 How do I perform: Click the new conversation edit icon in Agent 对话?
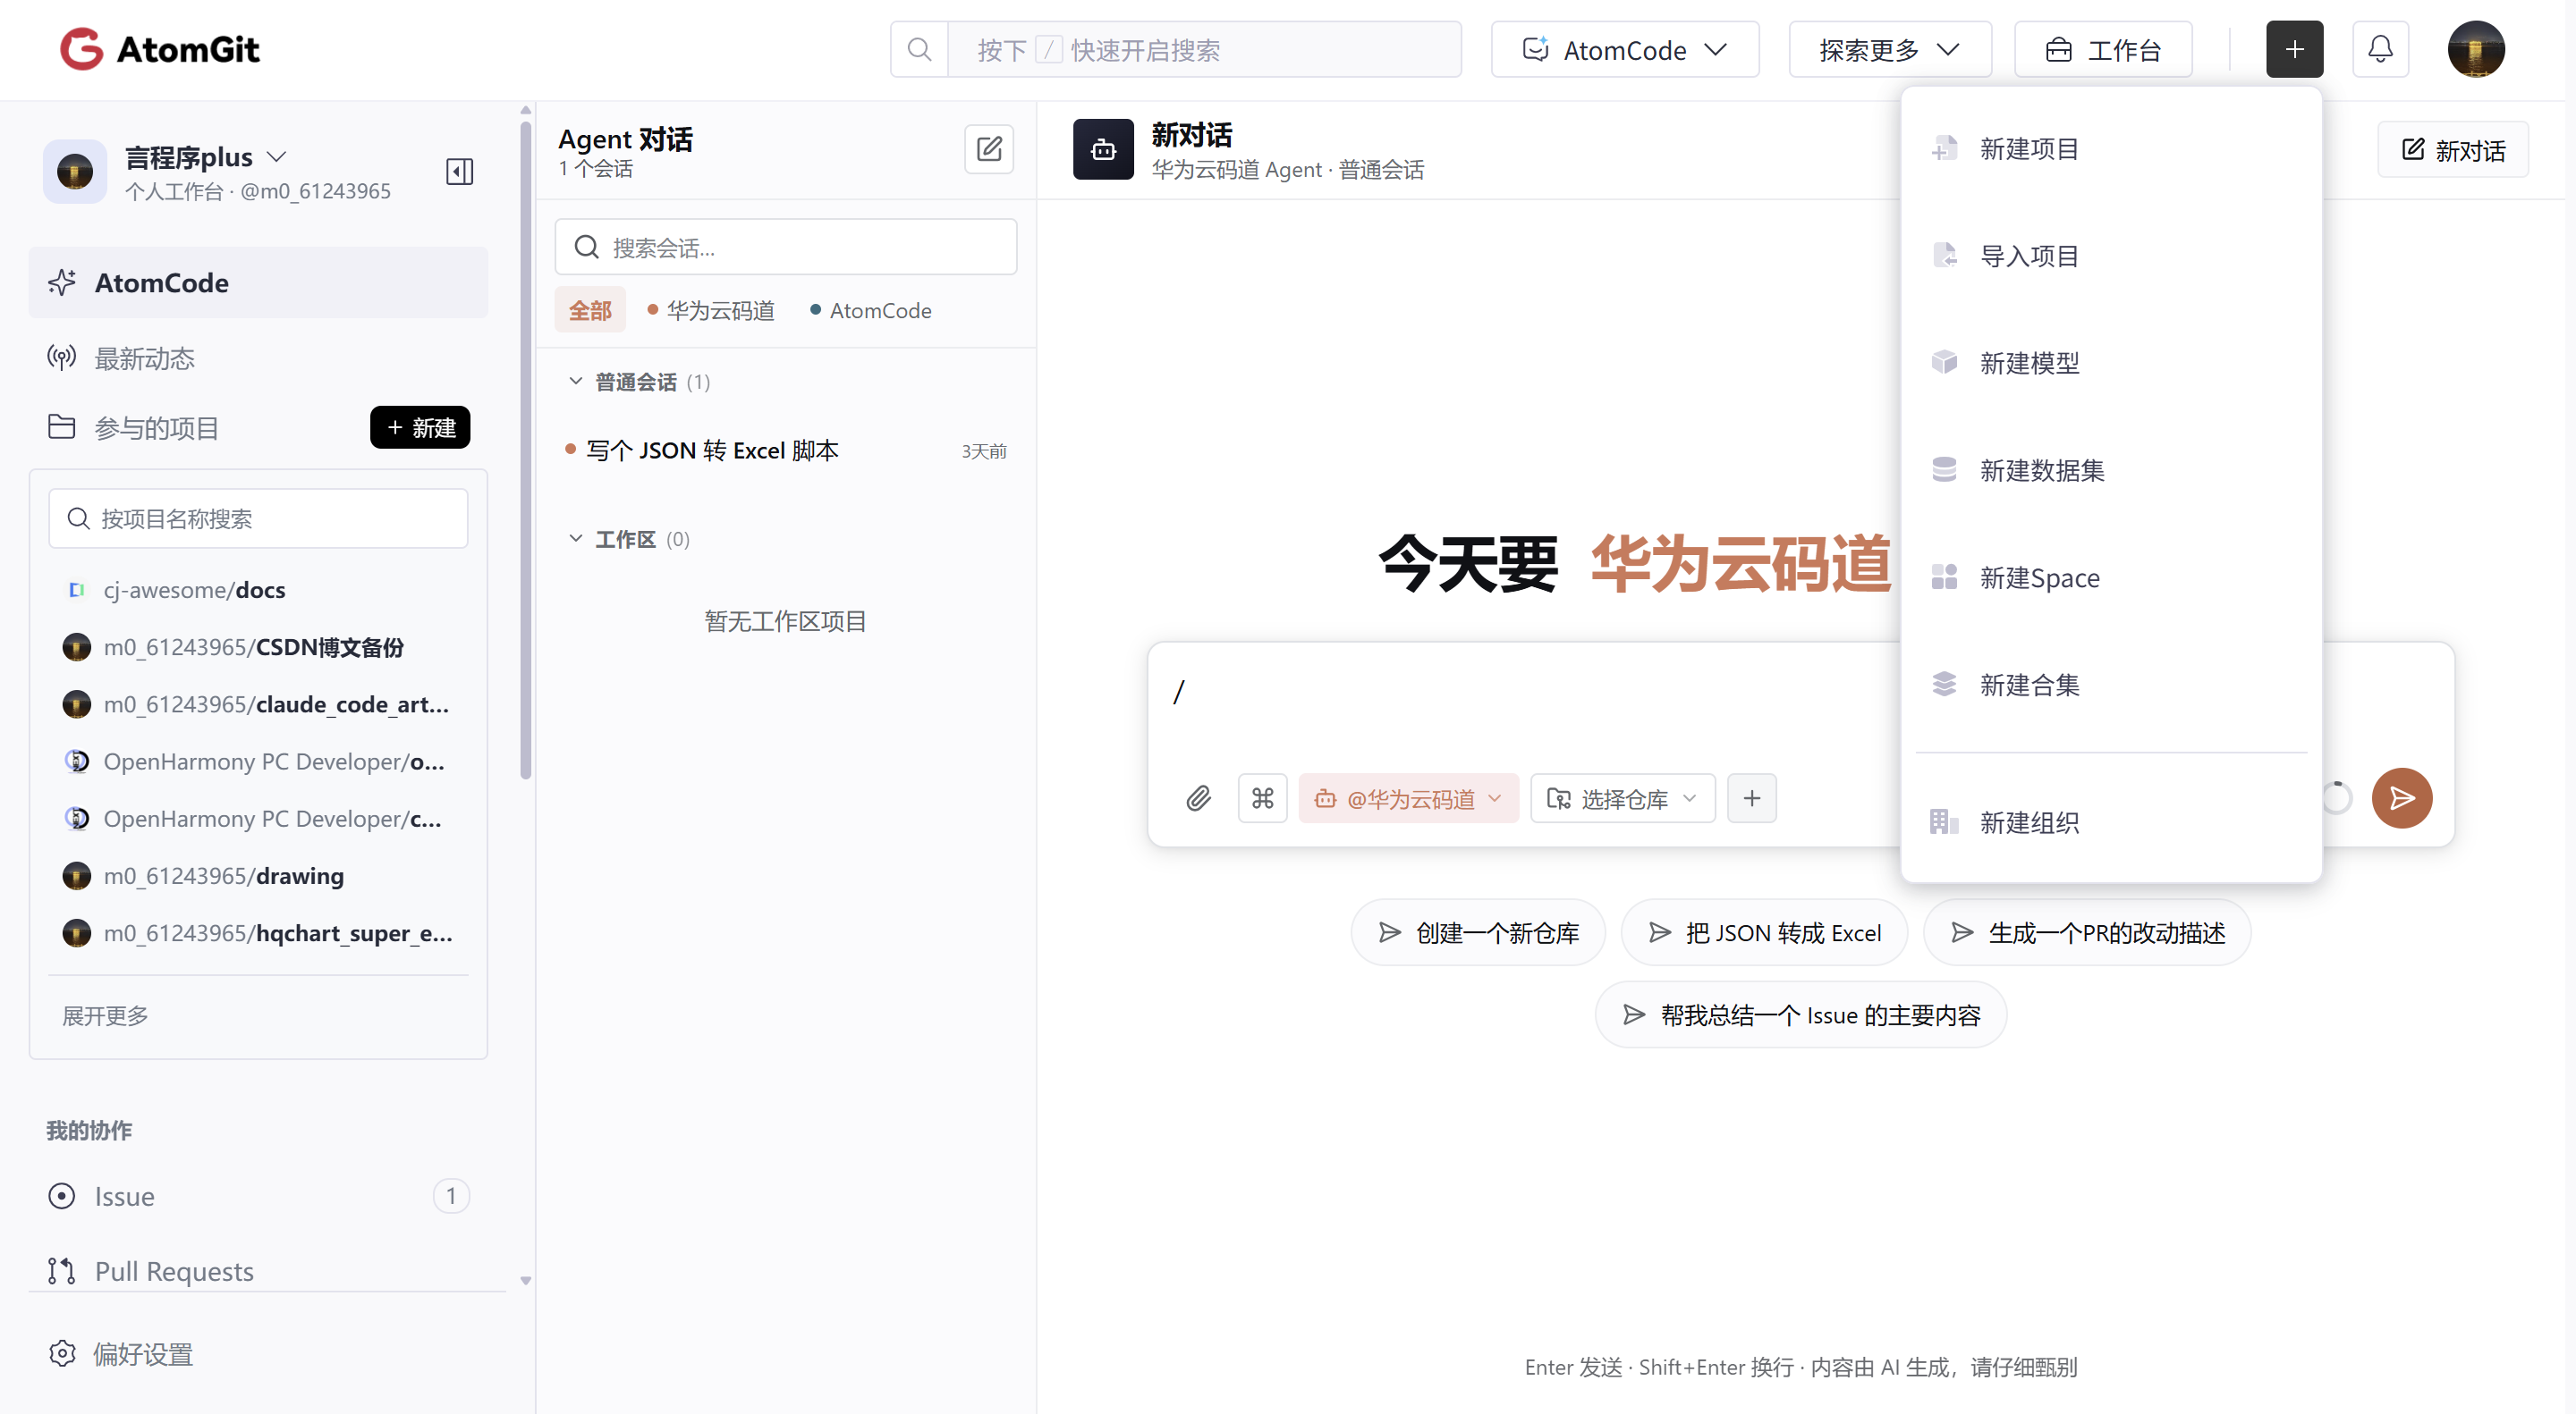pyautogui.click(x=988, y=149)
